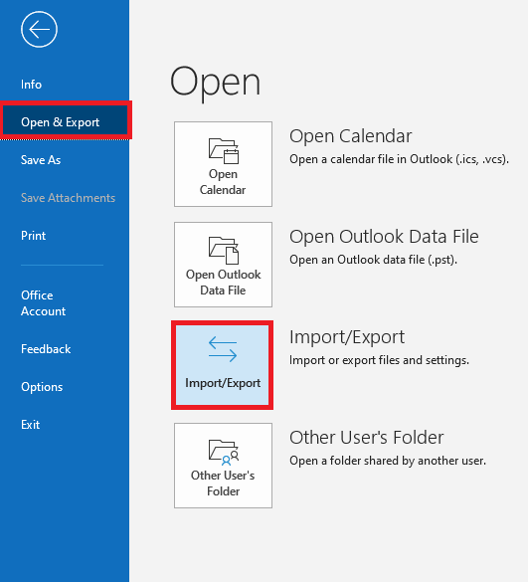Click the Open Outlook Data File tile label
Viewport: 528px width, 582px height.
[223, 283]
